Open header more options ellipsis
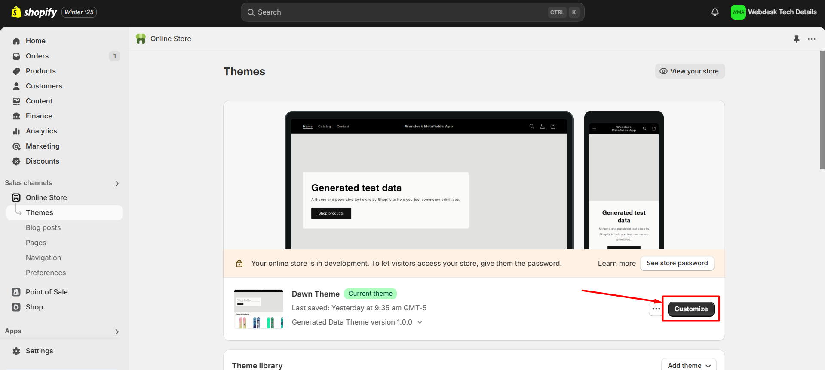The width and height of the screenshot is (825, 370). 812,39
